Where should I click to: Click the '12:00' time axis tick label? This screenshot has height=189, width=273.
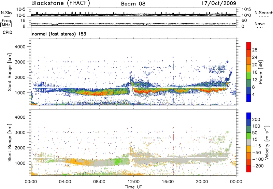[133, 181]
